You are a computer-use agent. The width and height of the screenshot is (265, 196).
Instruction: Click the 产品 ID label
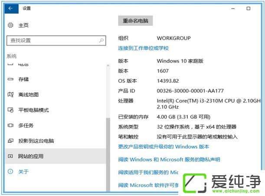coord(126,91)
